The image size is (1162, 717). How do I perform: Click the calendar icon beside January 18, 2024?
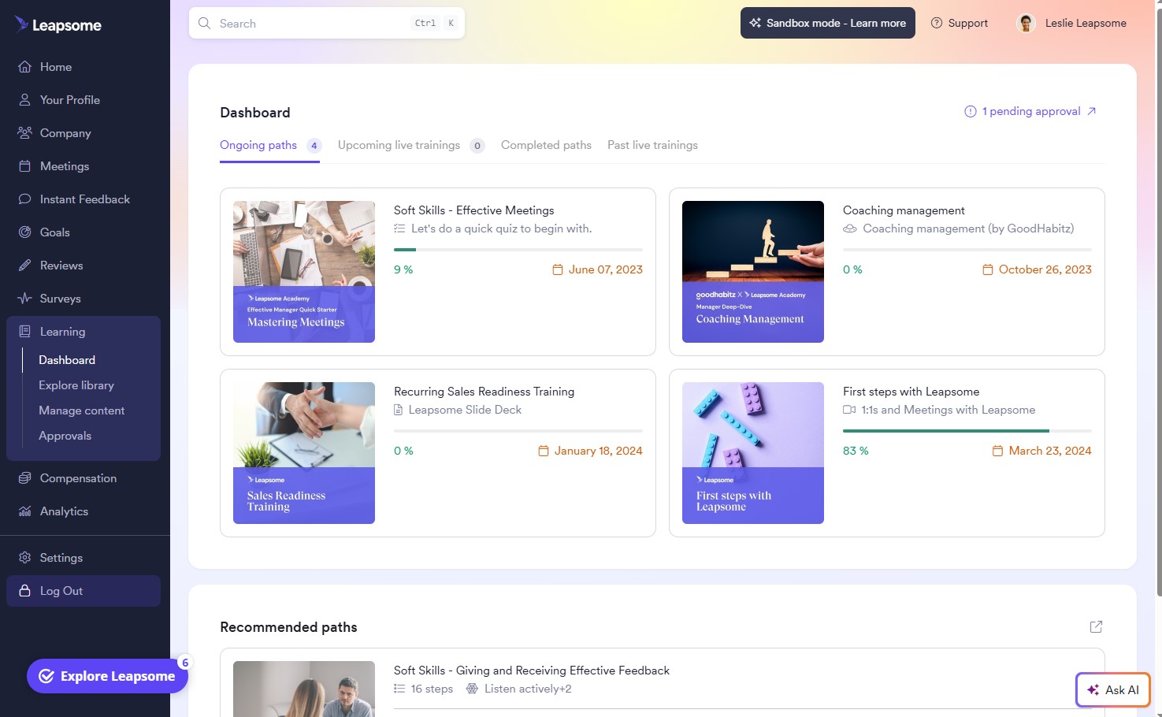(543, 451)
